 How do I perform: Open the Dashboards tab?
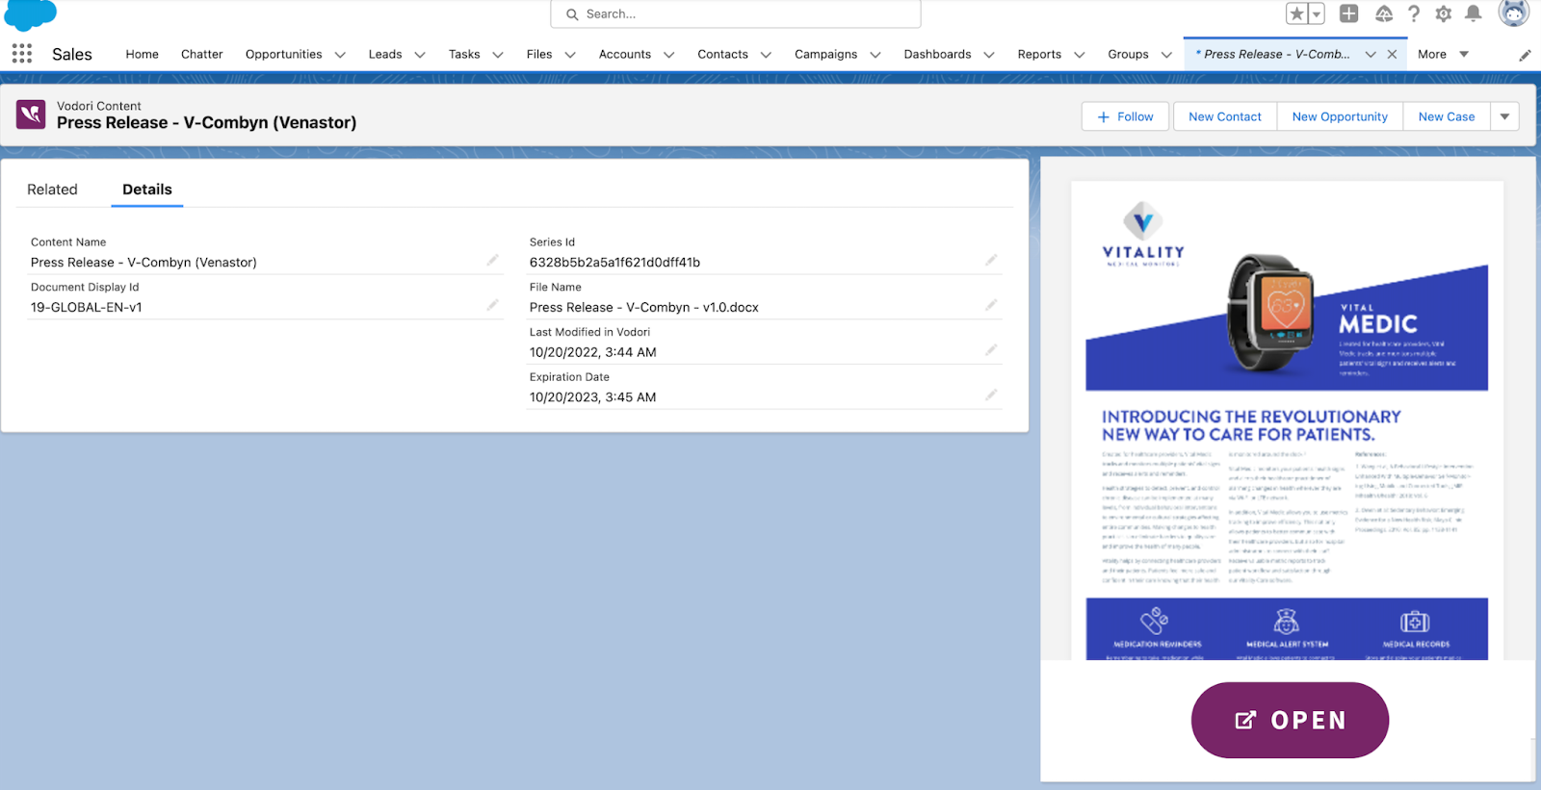[938, 54]
